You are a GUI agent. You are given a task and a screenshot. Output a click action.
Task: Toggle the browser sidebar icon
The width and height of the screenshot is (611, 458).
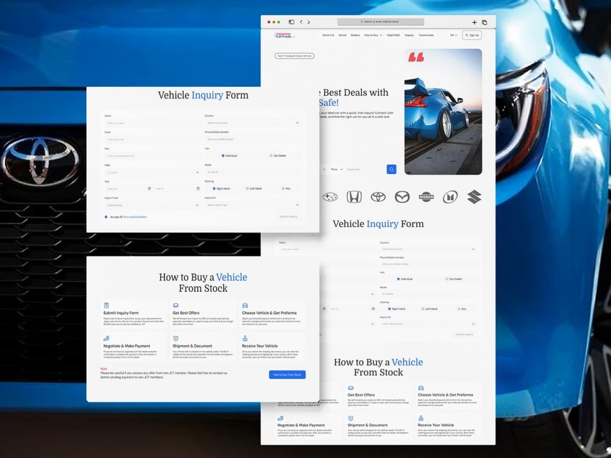tap(291, 22)
